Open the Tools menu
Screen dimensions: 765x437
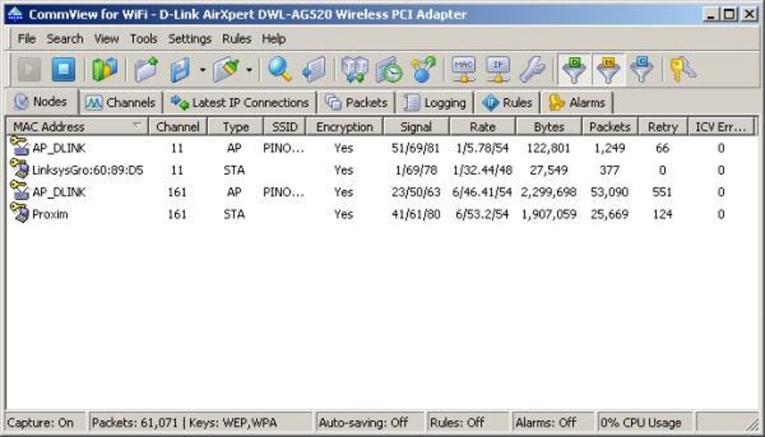[143, 38]
